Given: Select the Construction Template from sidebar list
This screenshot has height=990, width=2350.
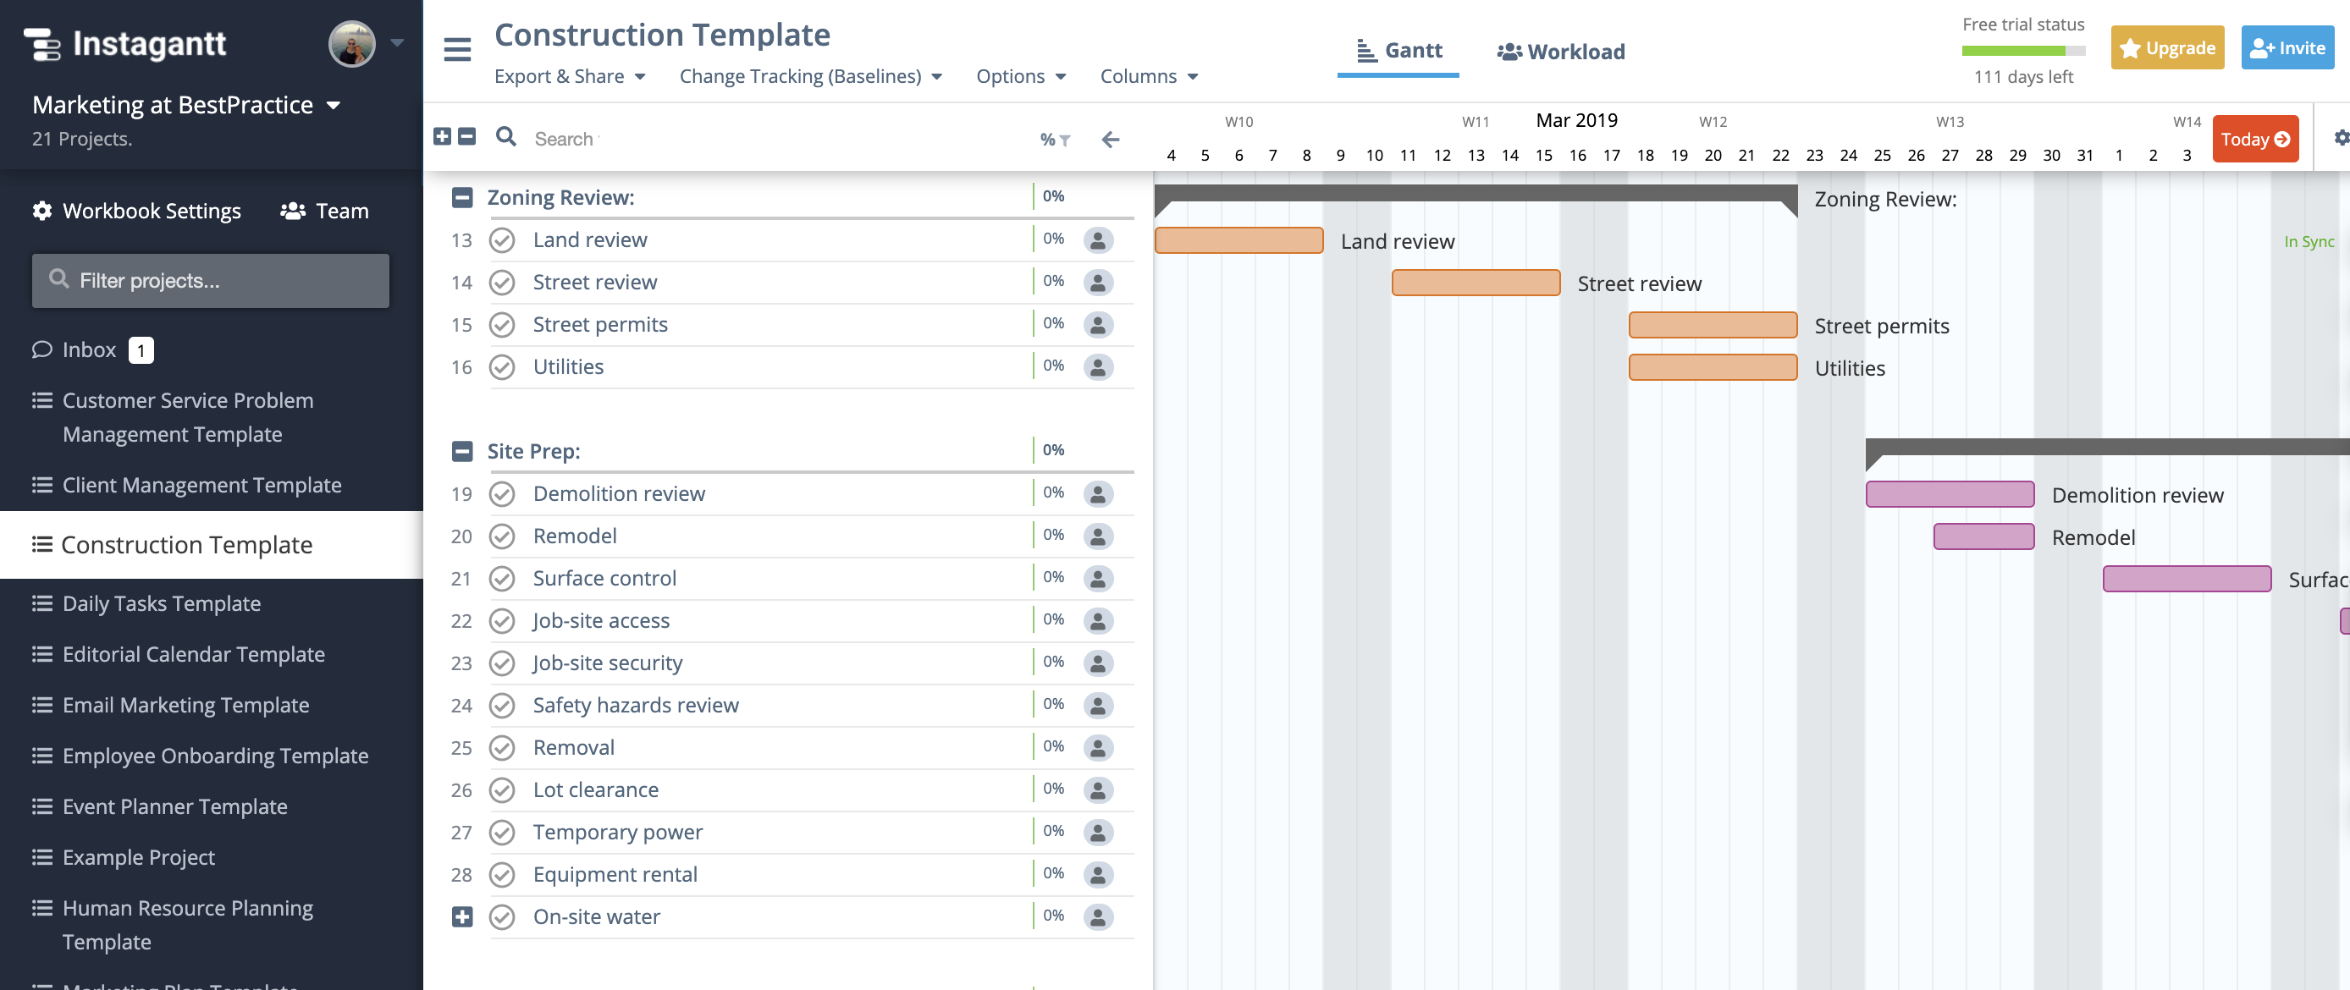Looking at the screenshot, I should [186, 544].
